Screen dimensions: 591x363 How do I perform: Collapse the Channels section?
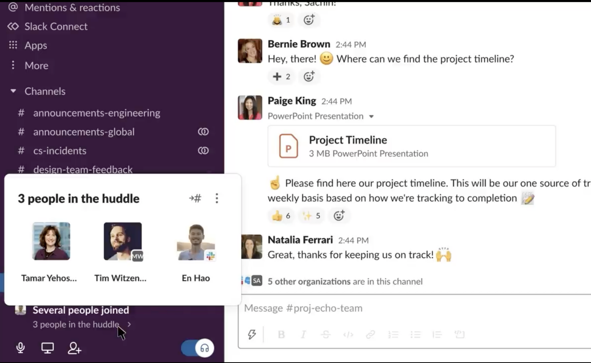(14, 91)
